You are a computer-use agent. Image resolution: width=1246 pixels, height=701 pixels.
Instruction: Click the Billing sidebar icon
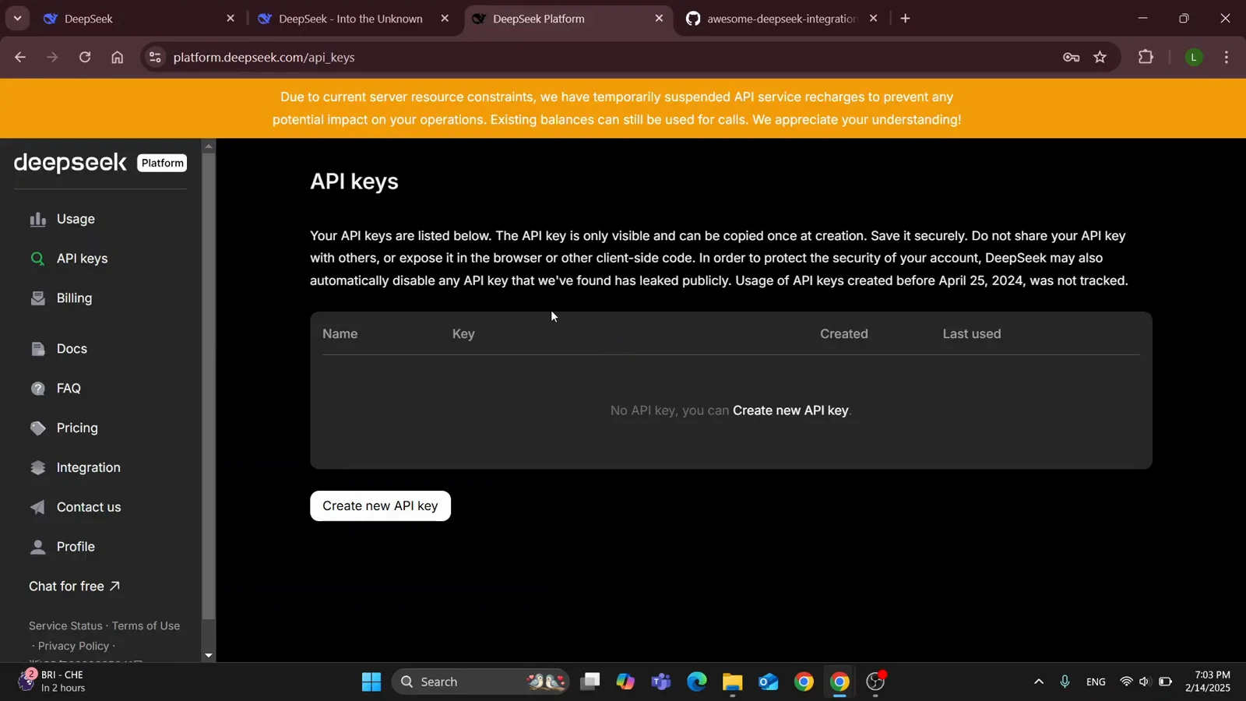(37, 298)
